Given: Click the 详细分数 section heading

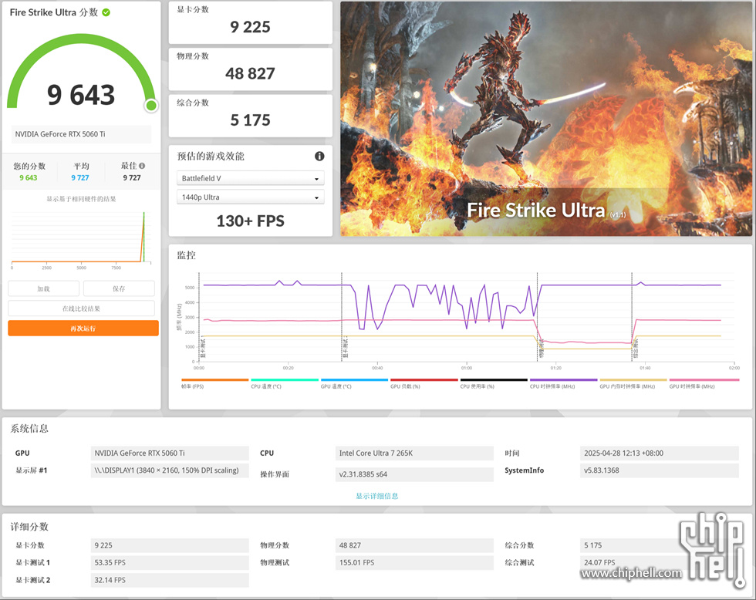Looking at the screenshot, I should pyautogui.click(x=29, y=527).
